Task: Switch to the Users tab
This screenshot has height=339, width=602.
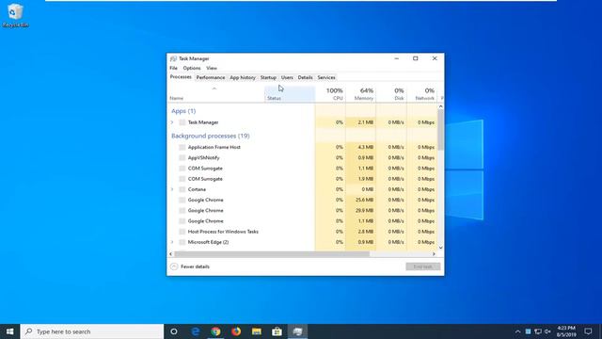Action: [x=287, y=77]
